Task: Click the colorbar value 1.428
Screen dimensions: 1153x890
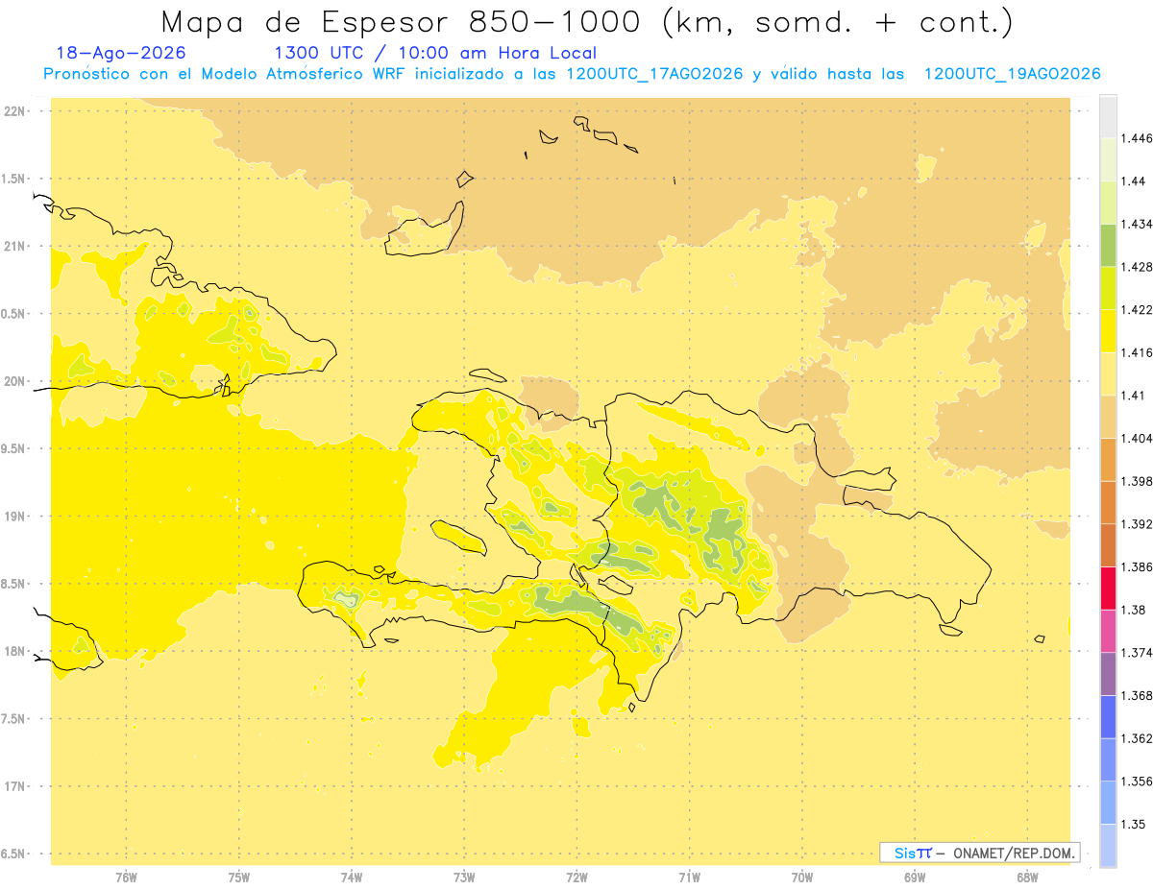Action: [1139, 267]
